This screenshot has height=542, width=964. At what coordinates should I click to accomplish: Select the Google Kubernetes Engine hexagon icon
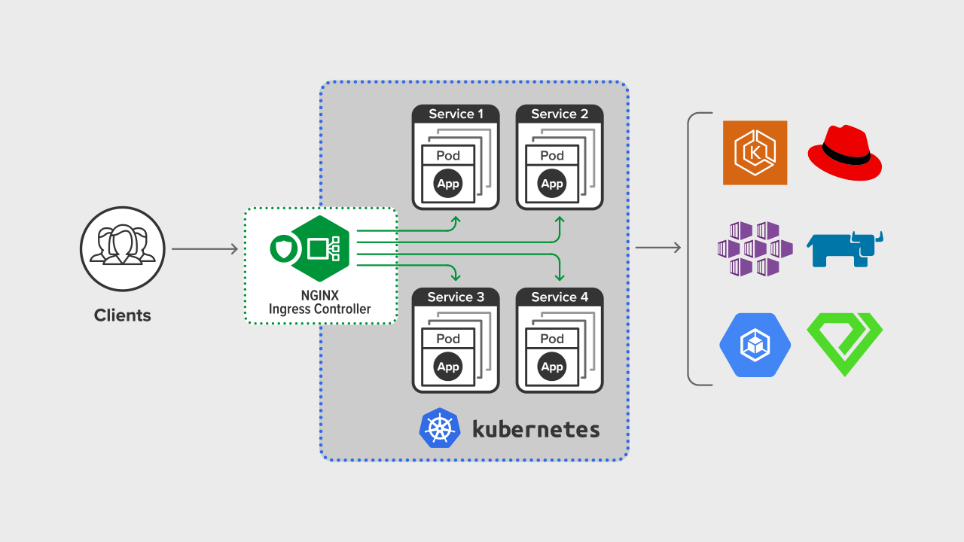coord(755,344)
